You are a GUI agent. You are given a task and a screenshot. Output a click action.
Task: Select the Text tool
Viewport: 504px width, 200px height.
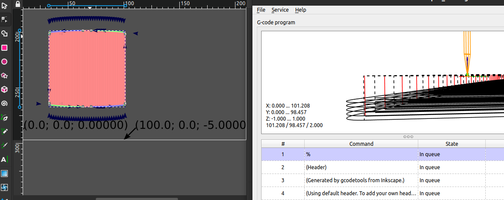pyautogui.click(x=4, y=159)
